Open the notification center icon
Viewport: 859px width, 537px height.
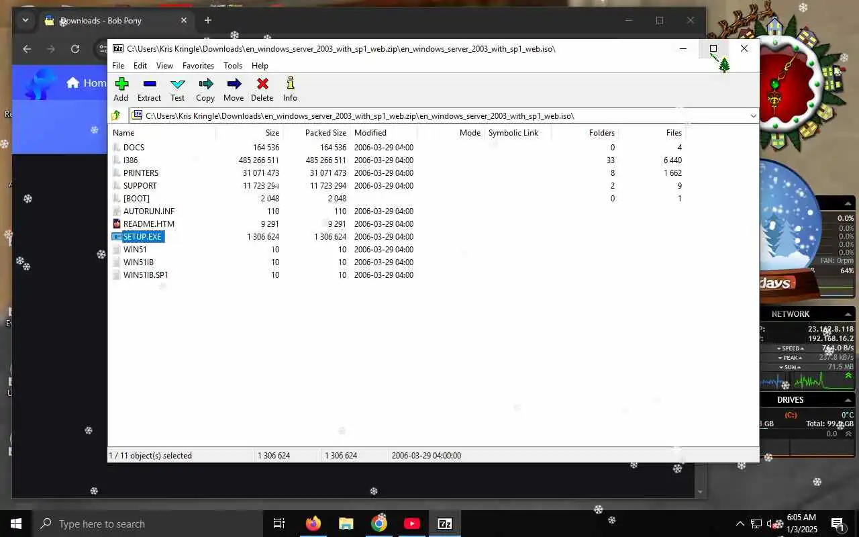point(837,524)
